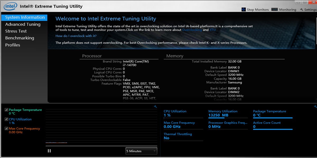Click Max Core Frequency monitor tile

183,125
